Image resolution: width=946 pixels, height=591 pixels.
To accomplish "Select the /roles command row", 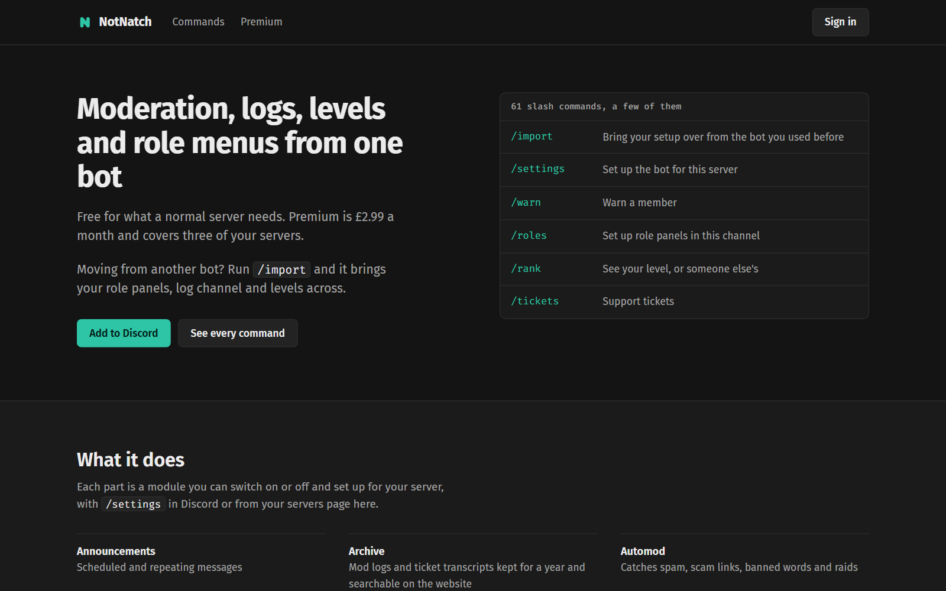I will 684,236.
